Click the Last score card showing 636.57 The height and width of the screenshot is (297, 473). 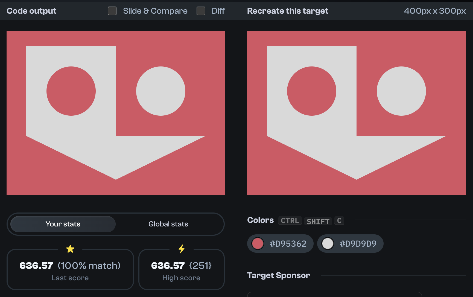70,270
